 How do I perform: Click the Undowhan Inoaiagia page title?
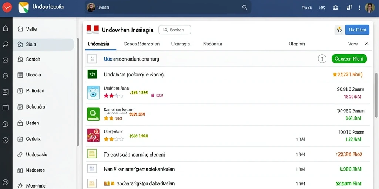point(127,30)
